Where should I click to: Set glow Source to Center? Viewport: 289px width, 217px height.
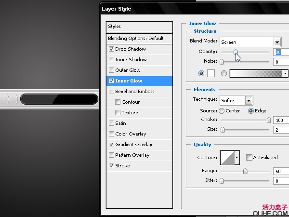pos(222,111)
